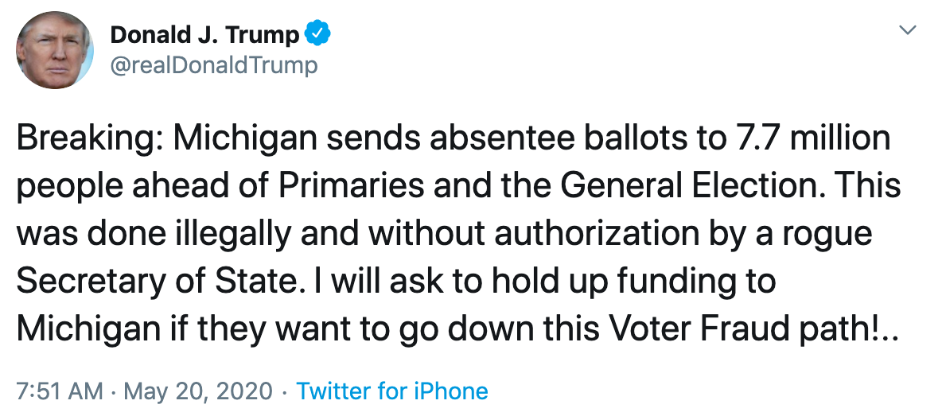942x420 pixels.
Task: Open the tweet options chevron menu
Action: point(907,31)
